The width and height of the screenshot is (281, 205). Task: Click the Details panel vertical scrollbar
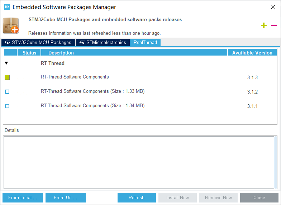[276, 162]
